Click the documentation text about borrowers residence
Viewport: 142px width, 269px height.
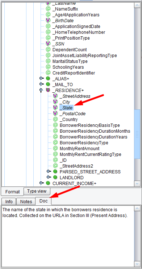click(65, 212)
